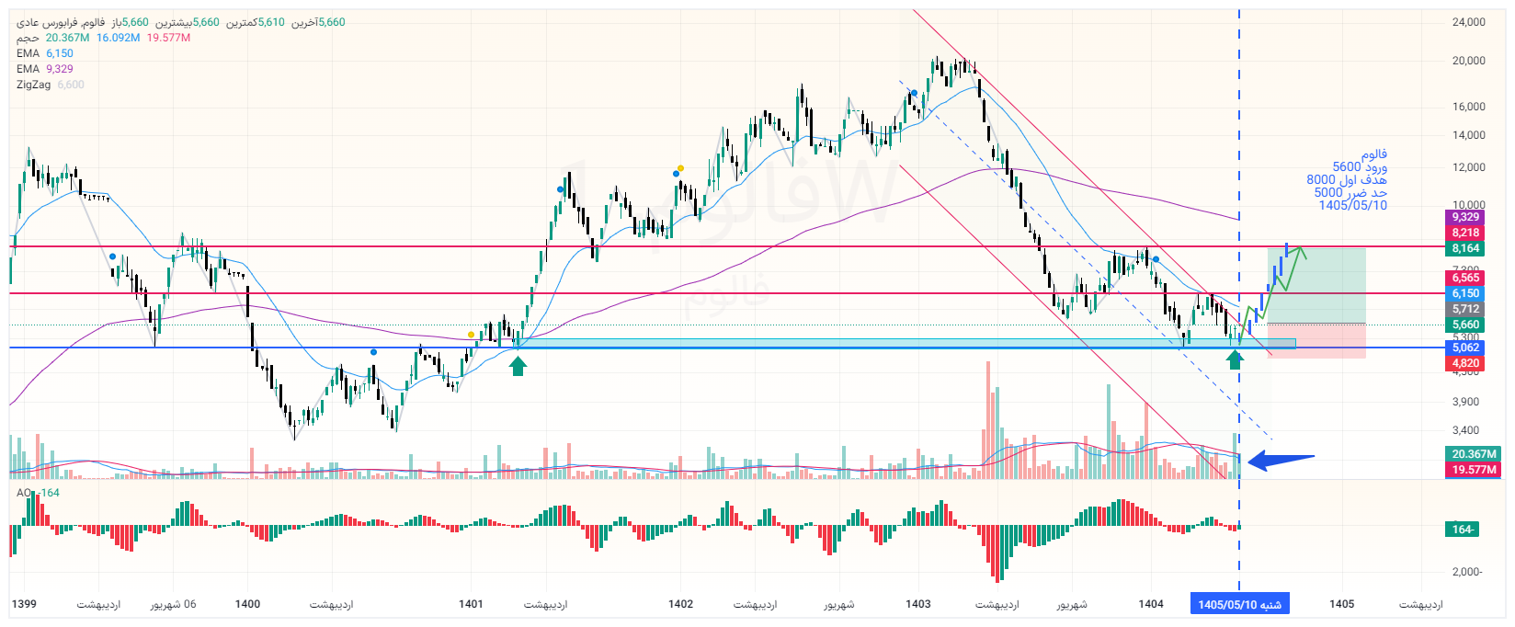Click the 20,000 price scale value
Image resolution: width=1515 pixels, height=627 pixels.
pos(1468,61)
